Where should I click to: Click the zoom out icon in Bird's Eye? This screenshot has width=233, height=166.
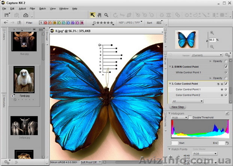212,47
